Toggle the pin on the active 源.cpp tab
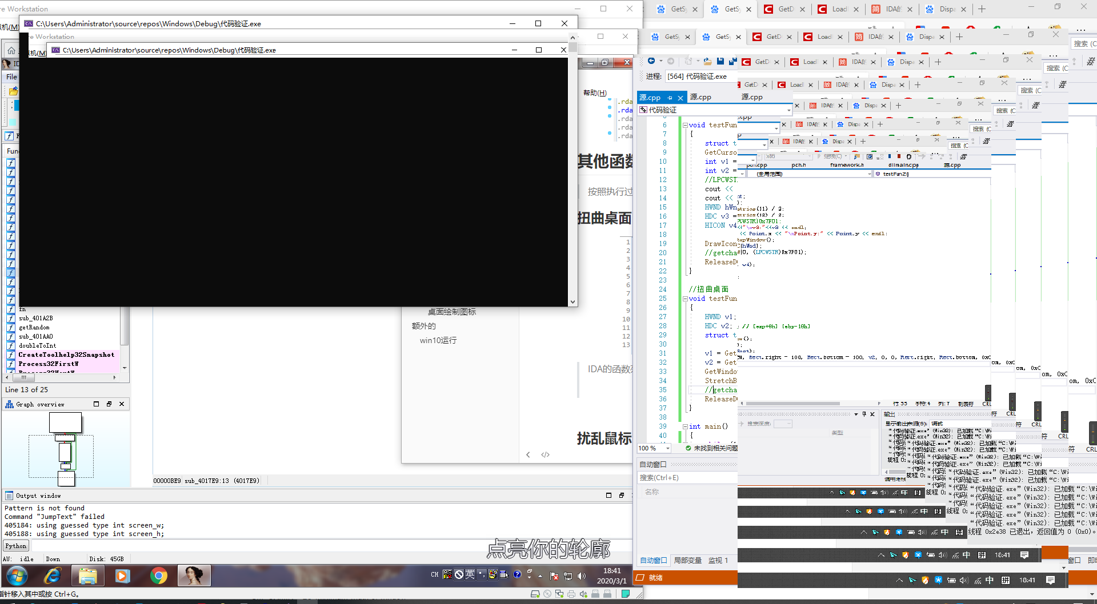This screenshot has width=1097, height=604. click(670, 98)
